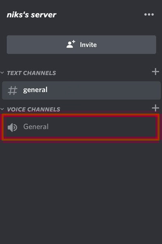This screenshot has width=162, height=244.
Task: Toggle the VOICE CHANNELS category label
Action: 34,109
